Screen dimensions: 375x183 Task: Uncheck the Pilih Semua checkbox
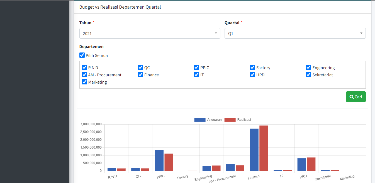click(x=82, y=55)
